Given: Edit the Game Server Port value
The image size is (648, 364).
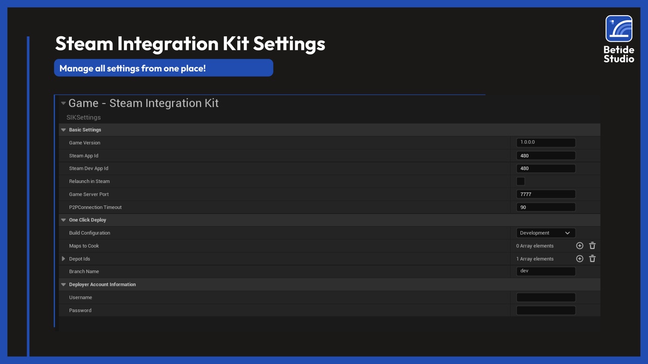Looking at the screenshot, I should click(545, 194).
